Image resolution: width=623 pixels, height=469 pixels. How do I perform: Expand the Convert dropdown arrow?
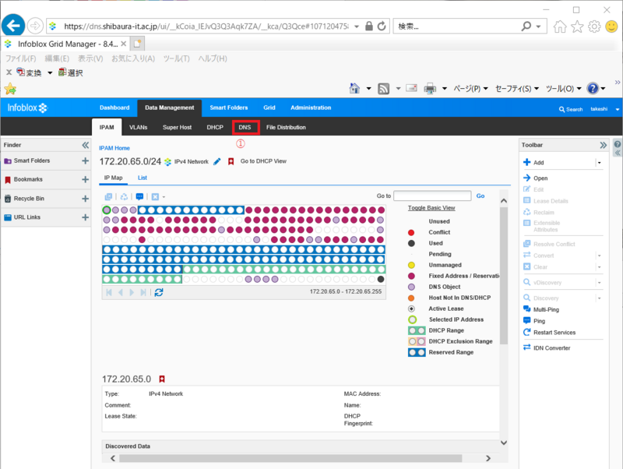click(x=599, y=256)
